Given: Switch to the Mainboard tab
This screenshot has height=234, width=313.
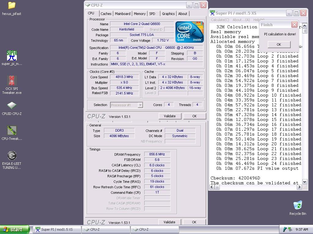Looking at the screenshot, I should 123,14.
